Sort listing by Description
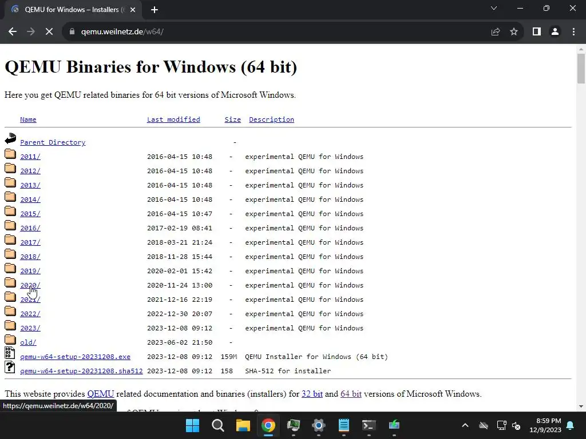586x439 pixels. (271, 119)
